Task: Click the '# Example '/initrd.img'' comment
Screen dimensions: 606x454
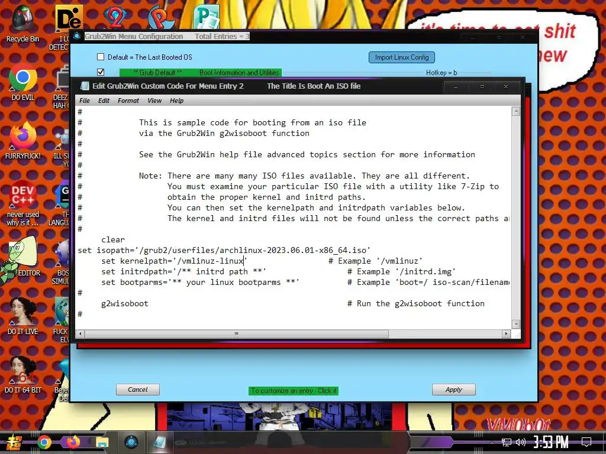Action: click(402, 272)
